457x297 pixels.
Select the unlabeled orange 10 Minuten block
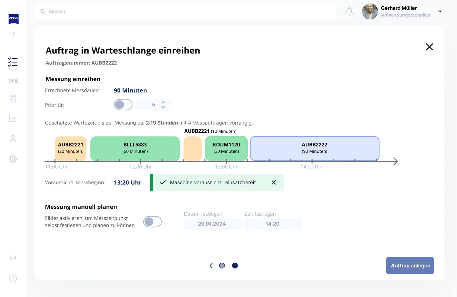193,148
